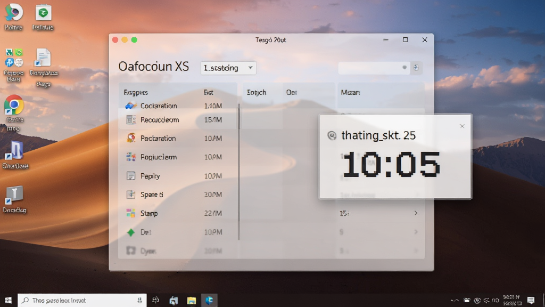Image resolution: width=545 pixels, height=307 pixels.
Task: Click the 20PM value in Spare ti row
Action: [x=213, y=195]
